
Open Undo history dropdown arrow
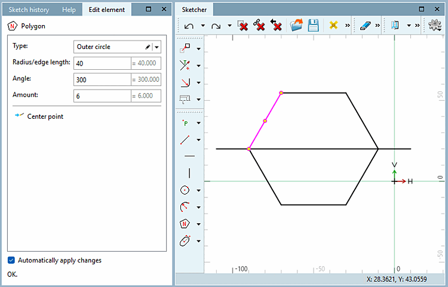click(x=203, y=26)
